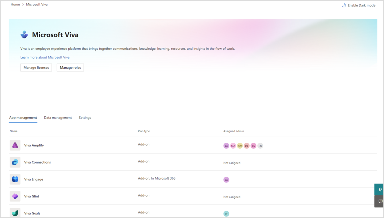The image size is (384, 218).
Task: Select the Viva Goals app icon
Action: coord(15,213)
